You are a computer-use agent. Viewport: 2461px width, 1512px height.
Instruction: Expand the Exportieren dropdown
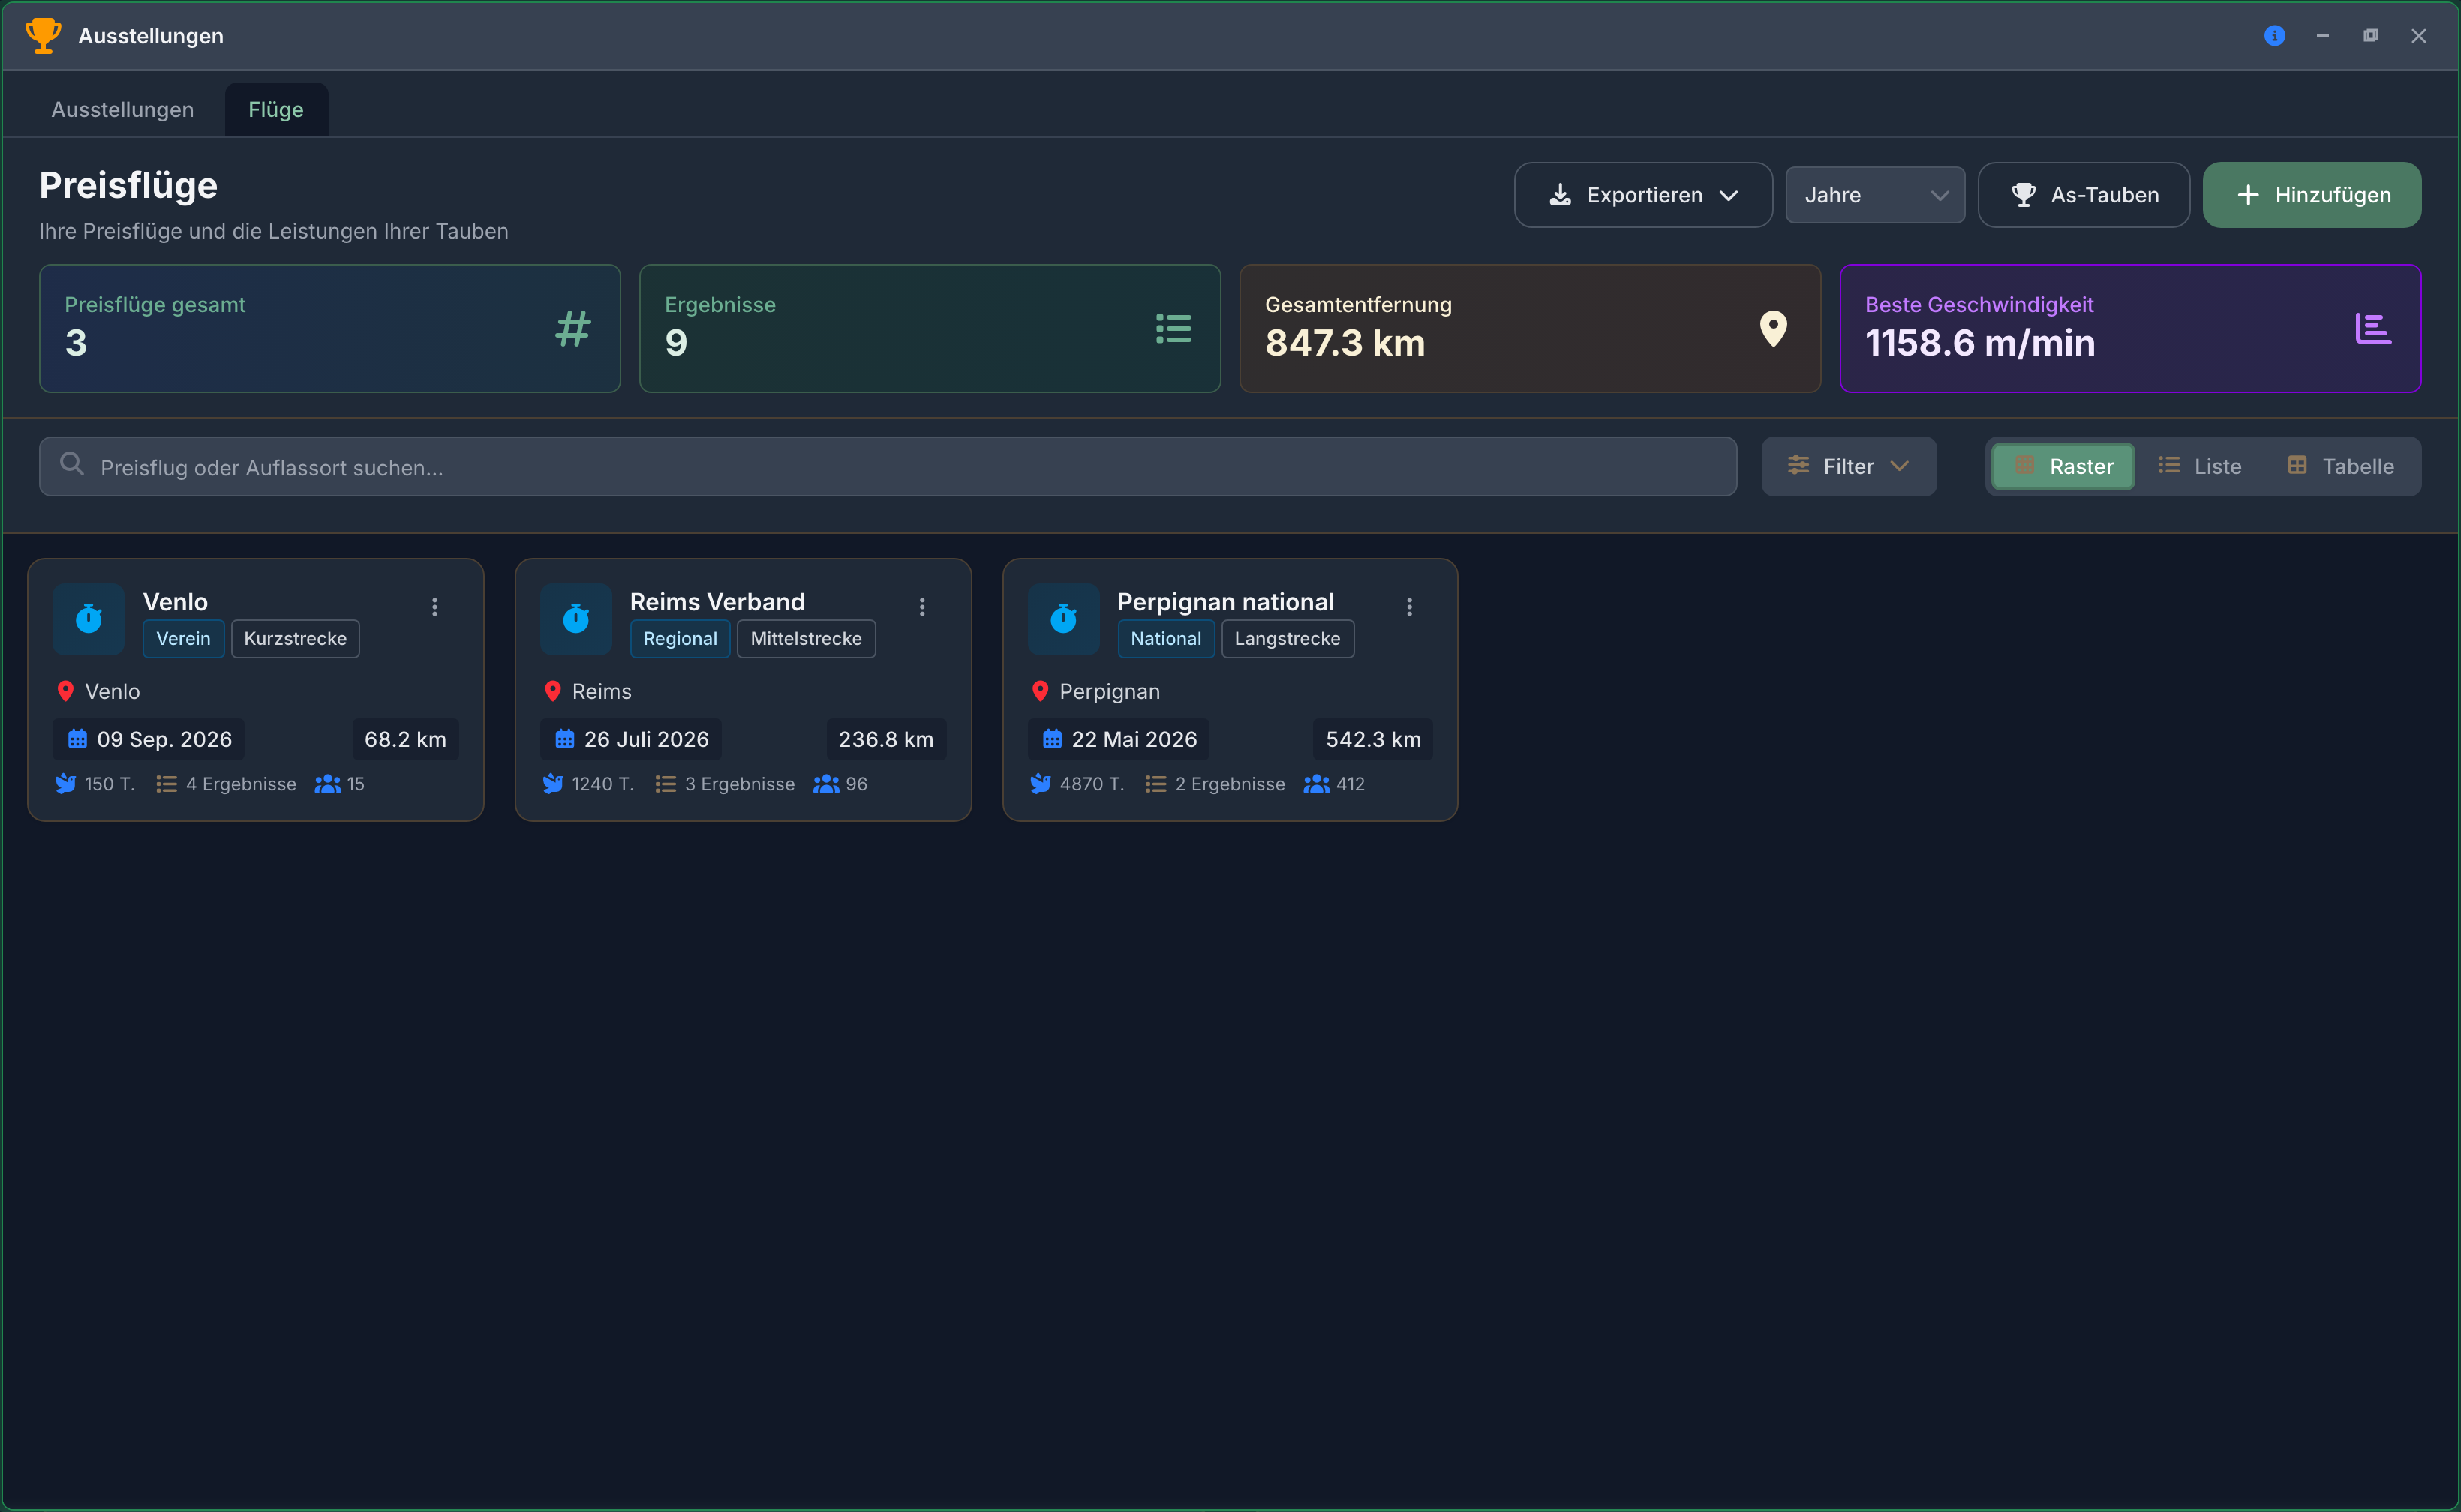[1642, 195]
